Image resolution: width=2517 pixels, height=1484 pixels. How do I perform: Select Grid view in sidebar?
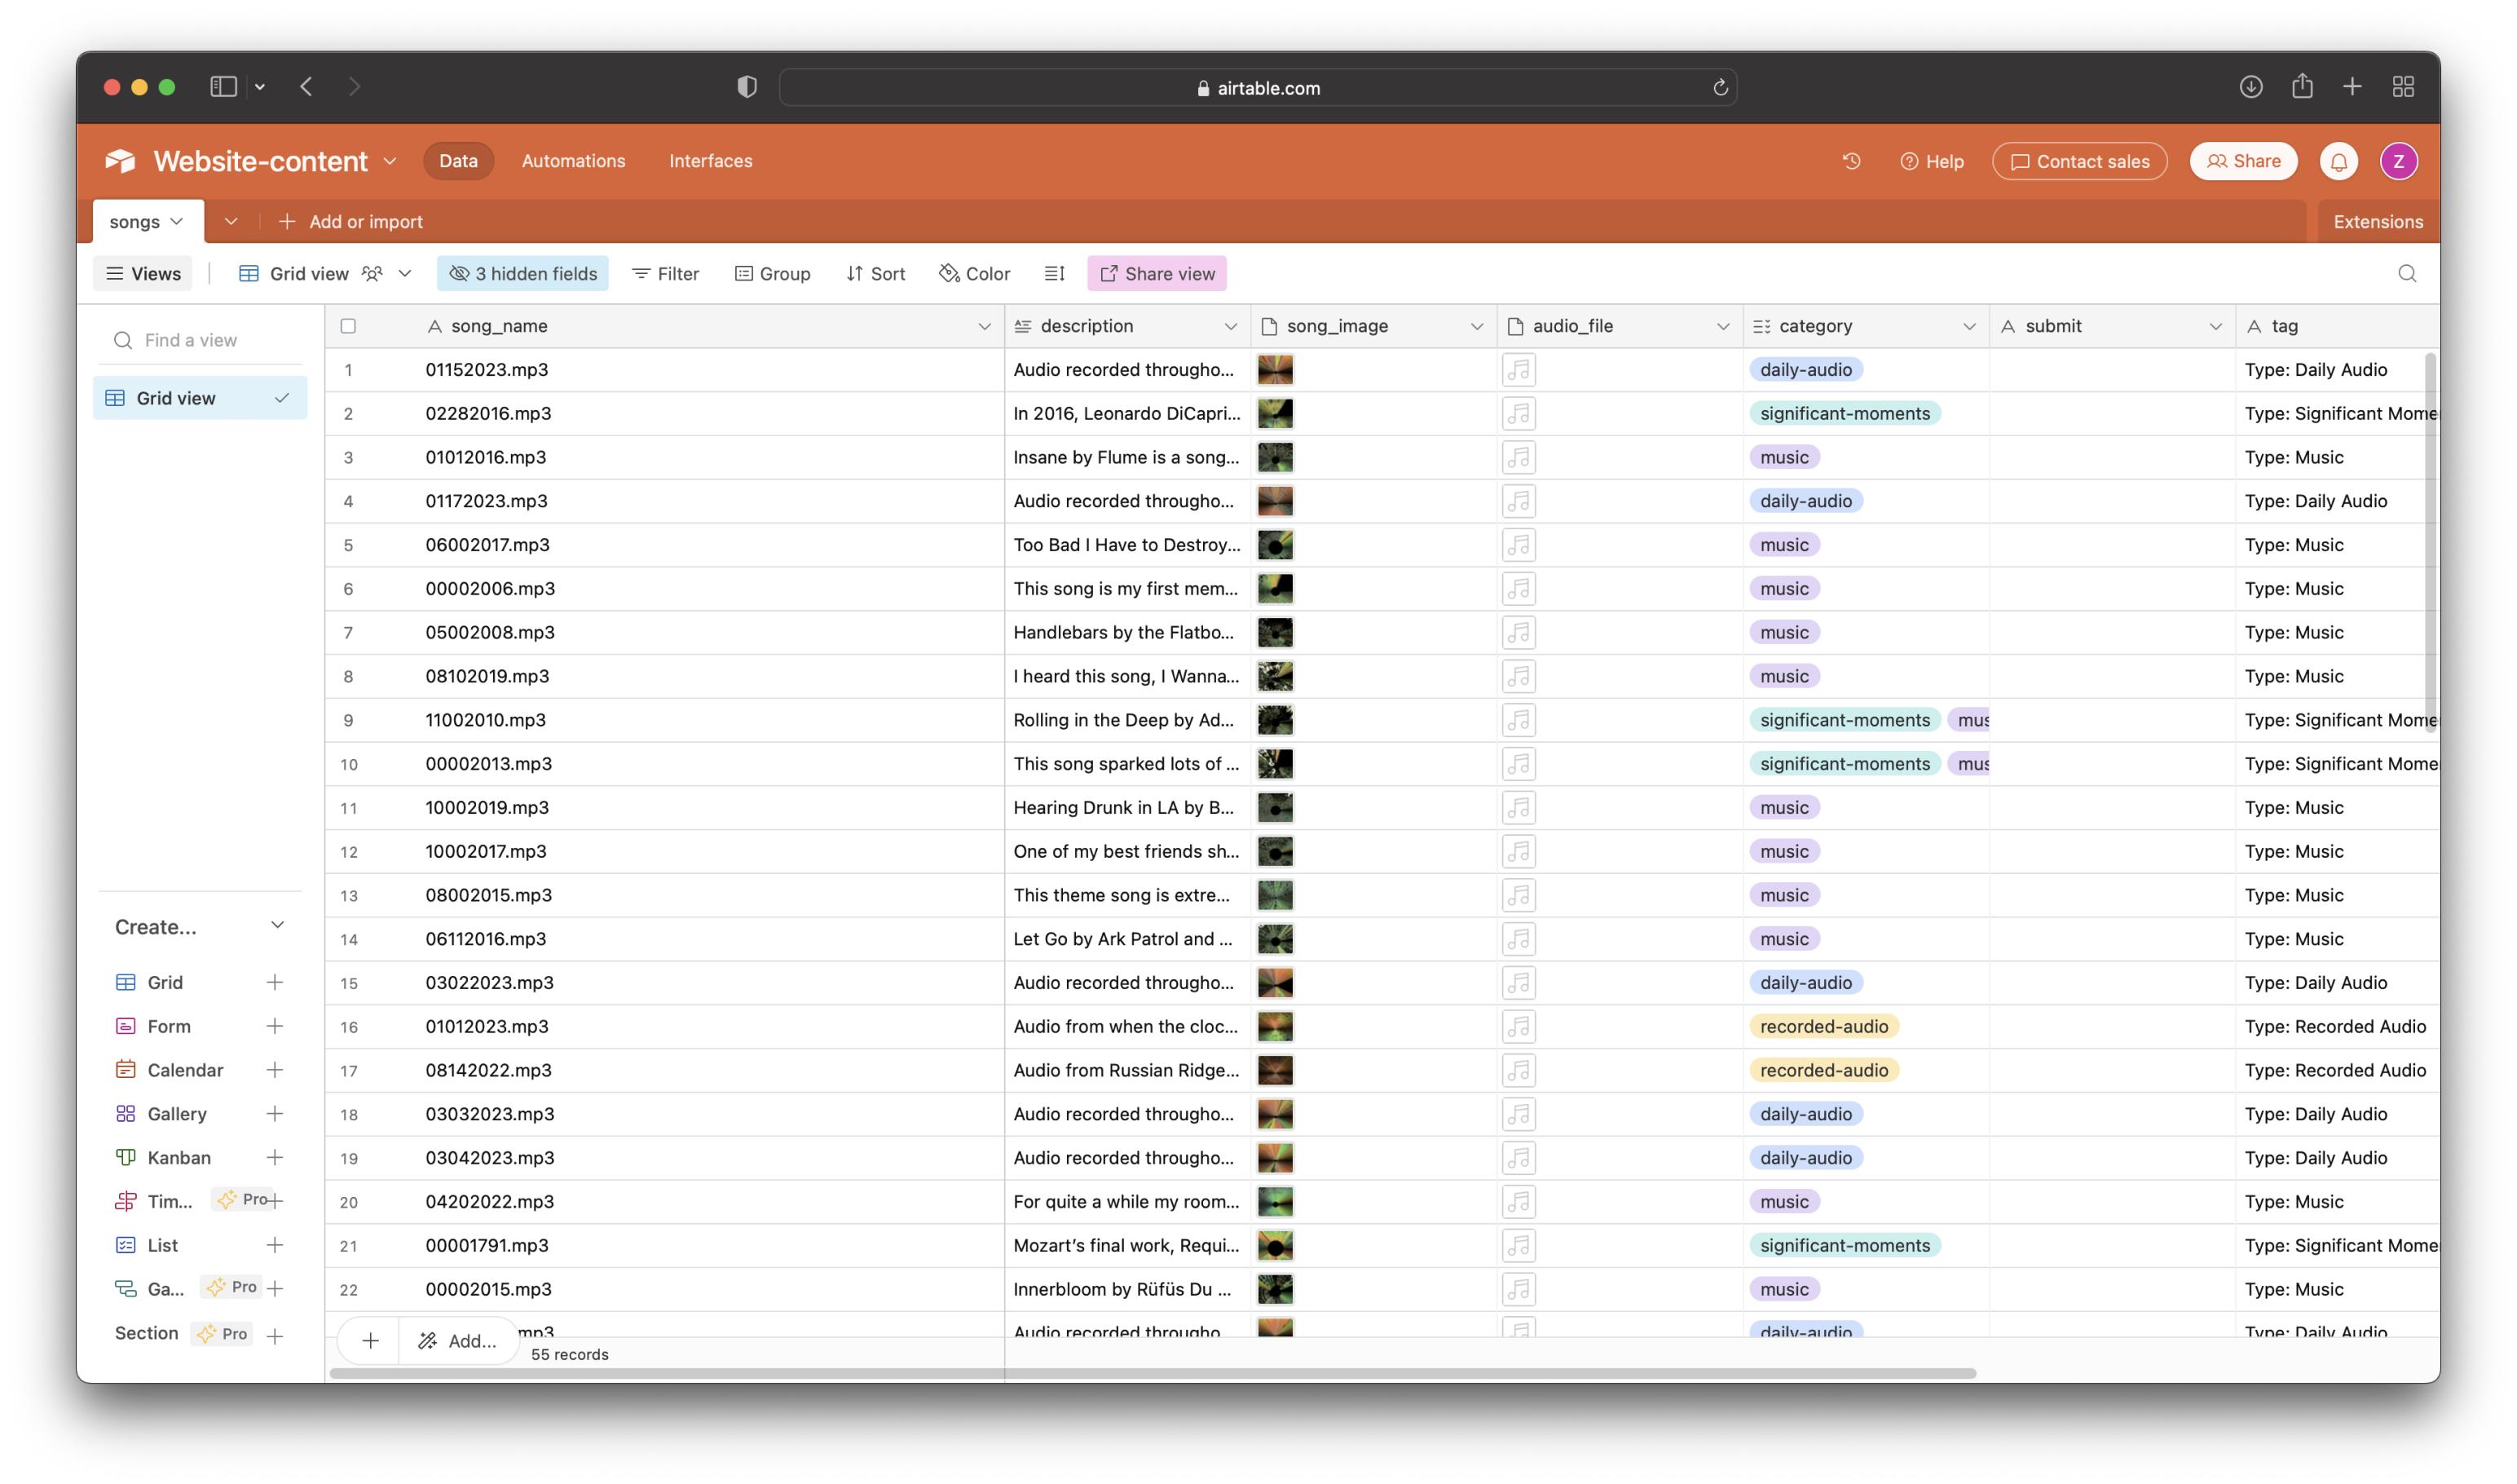point(200,398)
